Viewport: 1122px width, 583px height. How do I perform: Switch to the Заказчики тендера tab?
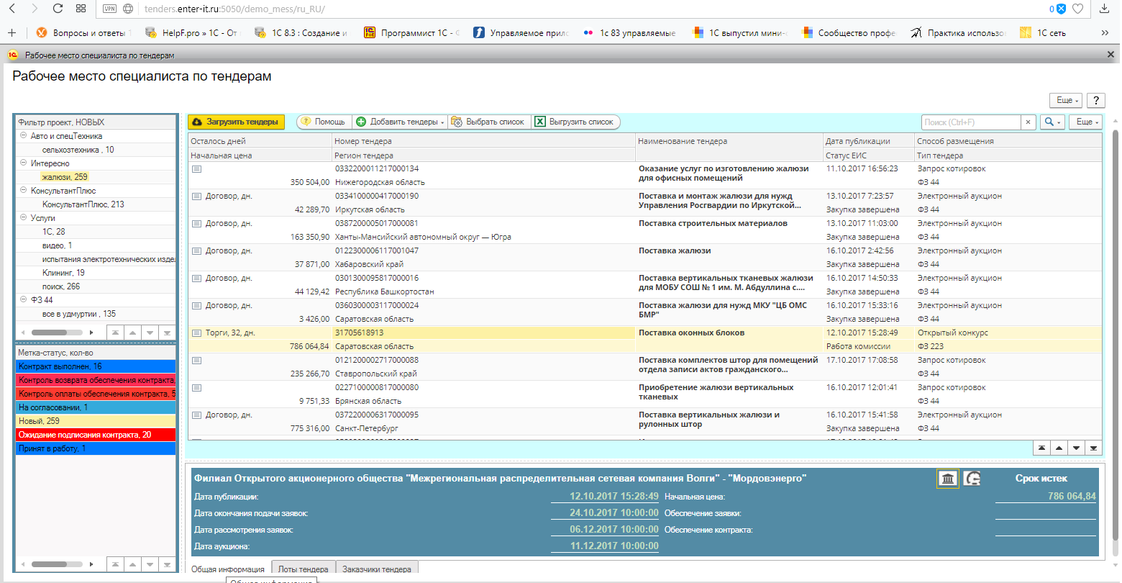[377, 569]
